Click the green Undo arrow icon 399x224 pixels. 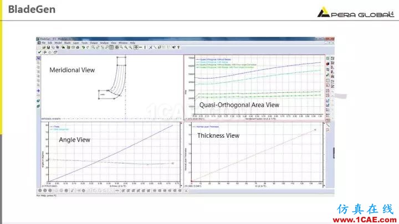pyautogui.click(x=83, y=47)
